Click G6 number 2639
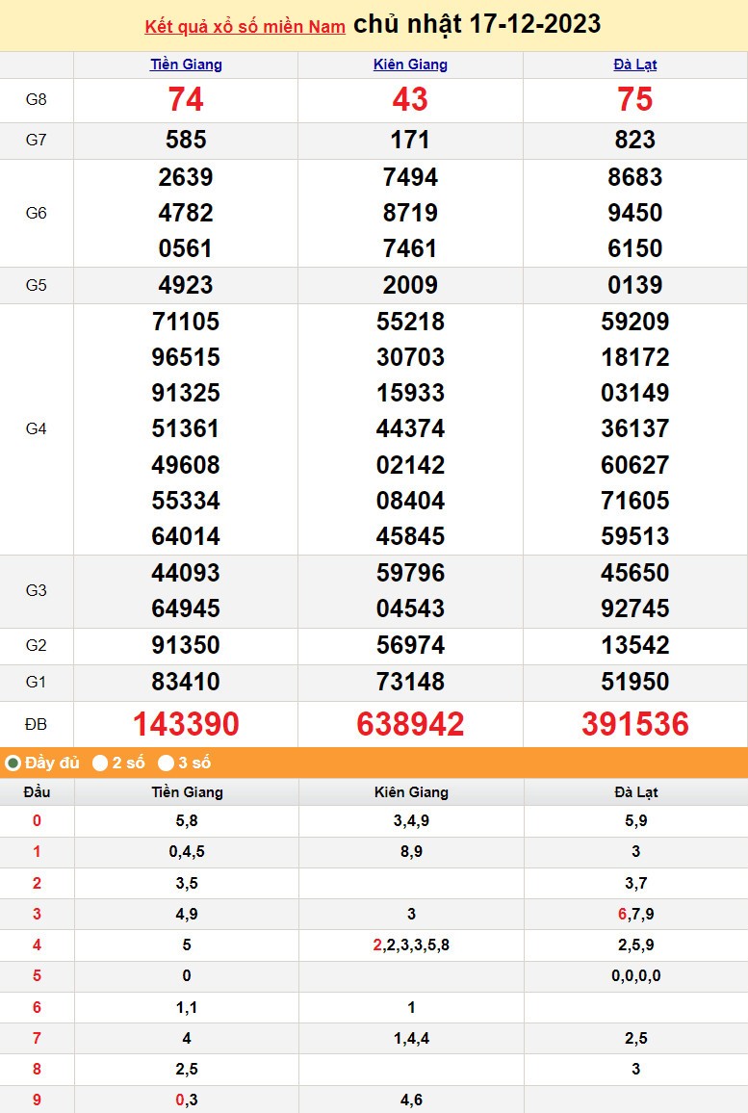The width and height of the screenshot is (748, 1113). pos(186,177)
